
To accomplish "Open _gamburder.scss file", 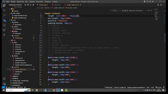I will pos(20,60).
